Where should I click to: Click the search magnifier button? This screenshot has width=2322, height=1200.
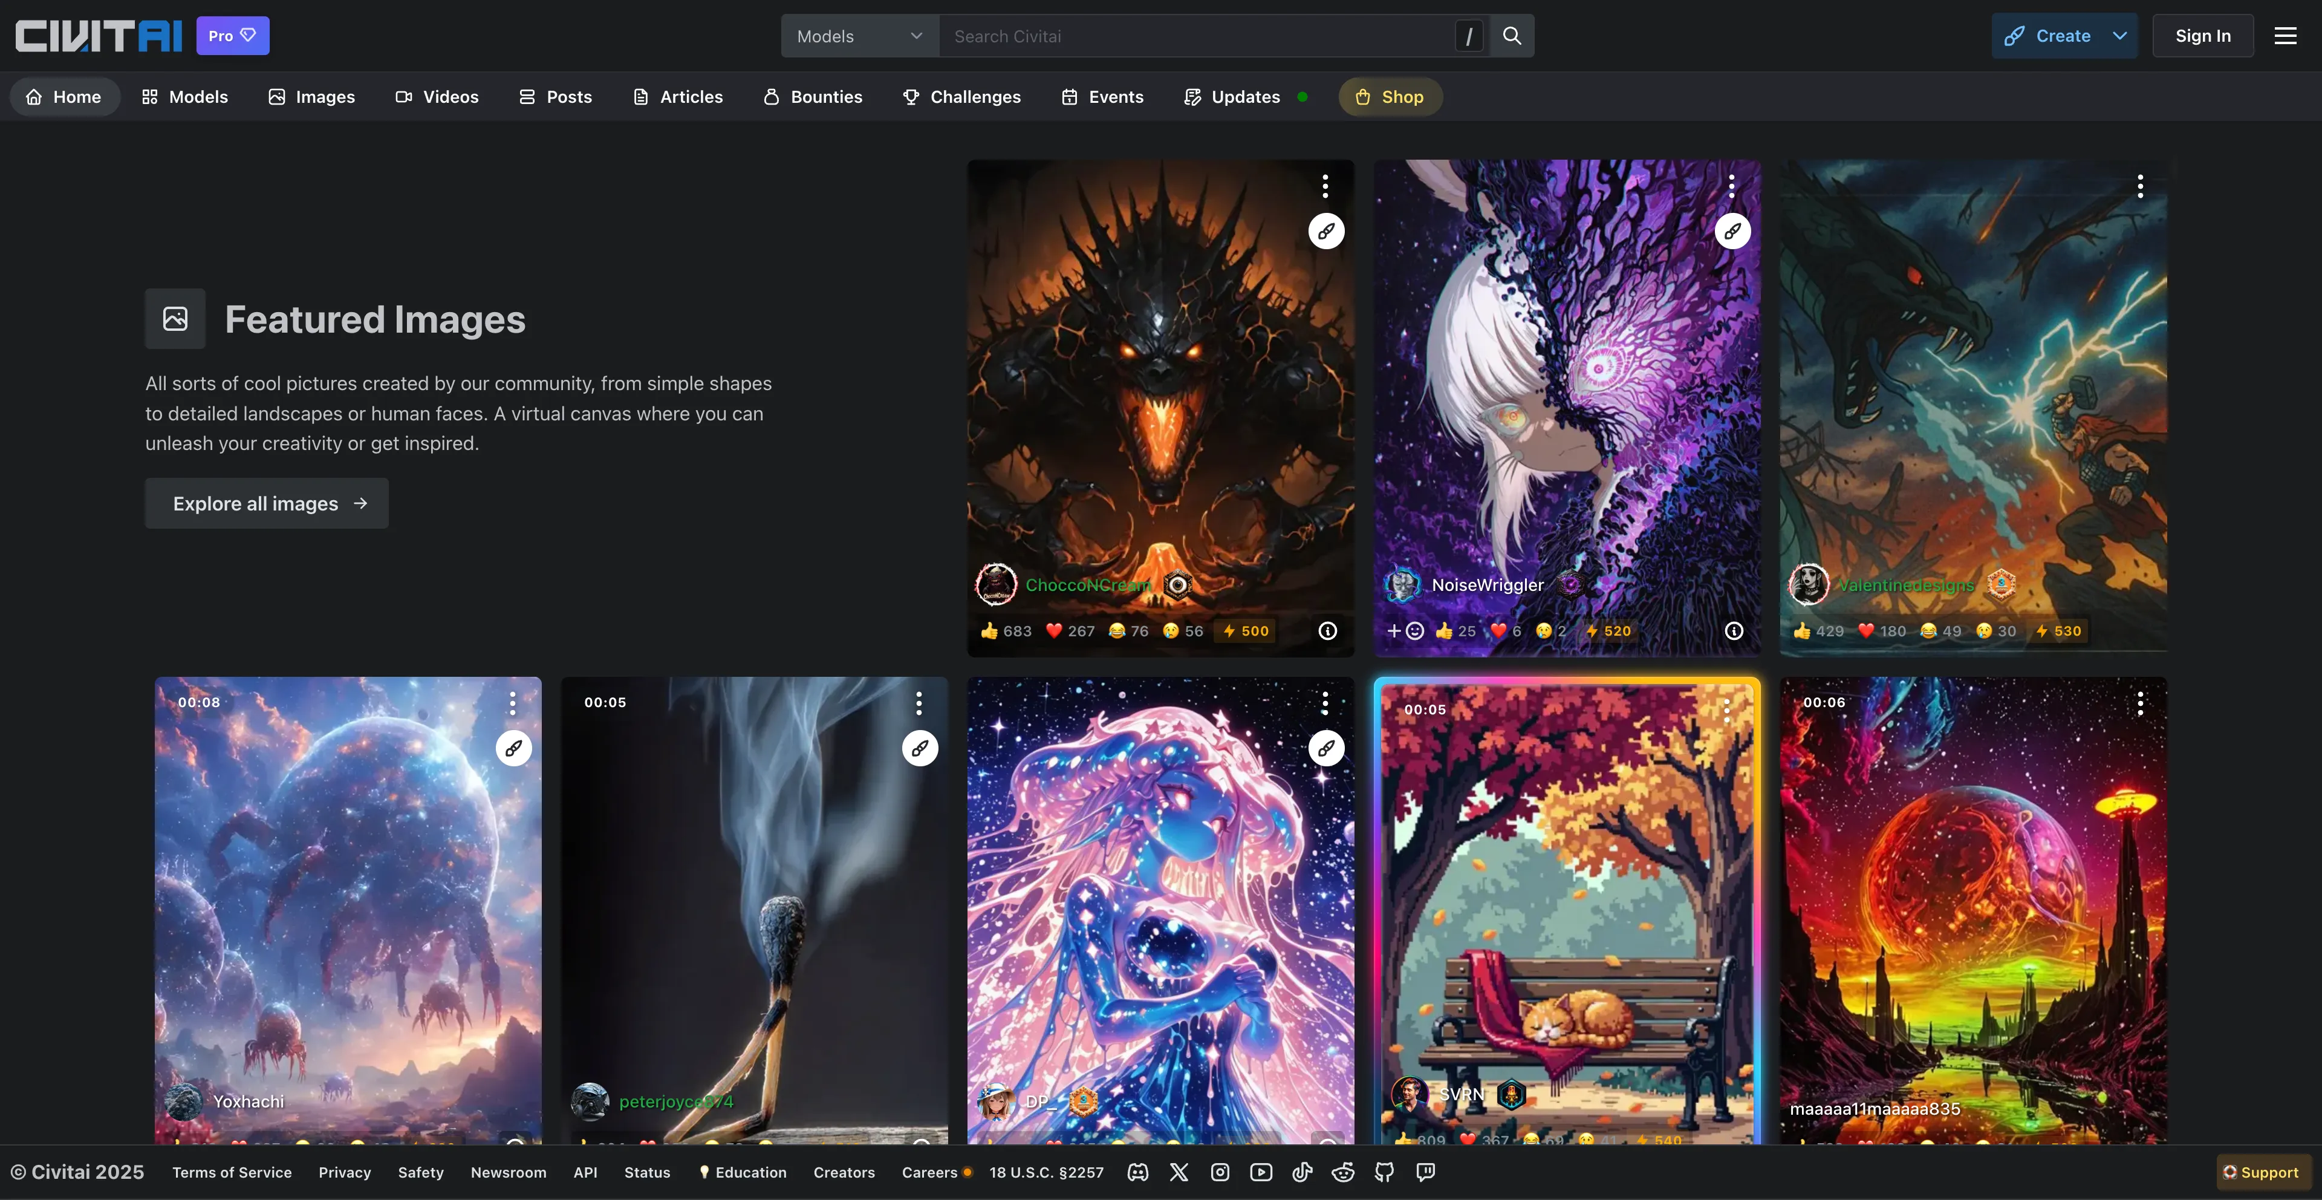point(1512,36)
